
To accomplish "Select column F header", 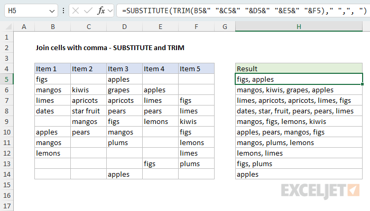I will [196, 26].
